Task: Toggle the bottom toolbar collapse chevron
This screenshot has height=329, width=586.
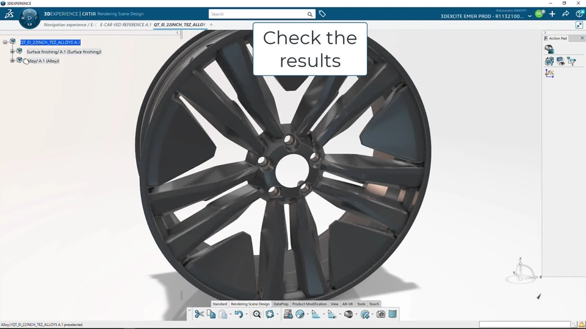Action: [x=189, y=310]
